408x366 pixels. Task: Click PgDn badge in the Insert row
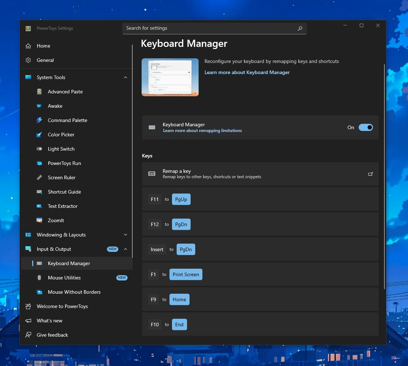[186, 249]
